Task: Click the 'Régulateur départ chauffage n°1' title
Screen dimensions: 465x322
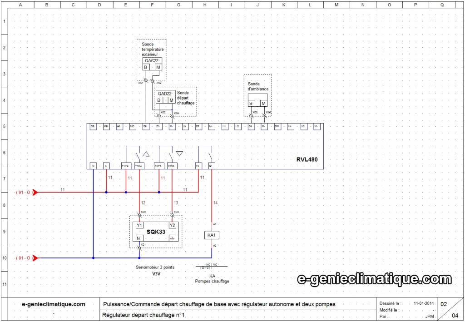Action: coord(143,315)
